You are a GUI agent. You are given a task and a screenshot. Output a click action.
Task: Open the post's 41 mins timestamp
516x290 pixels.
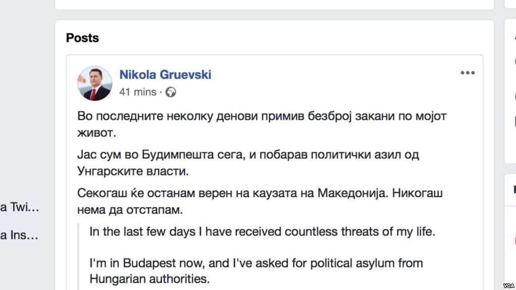(x=138, y=92)
